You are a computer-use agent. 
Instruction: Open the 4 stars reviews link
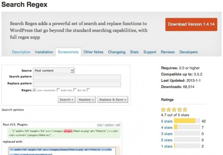coord(167,127)
